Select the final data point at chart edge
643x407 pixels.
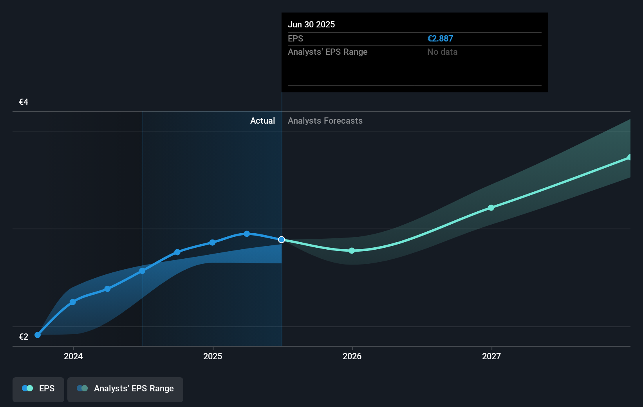tap(629, 157)
